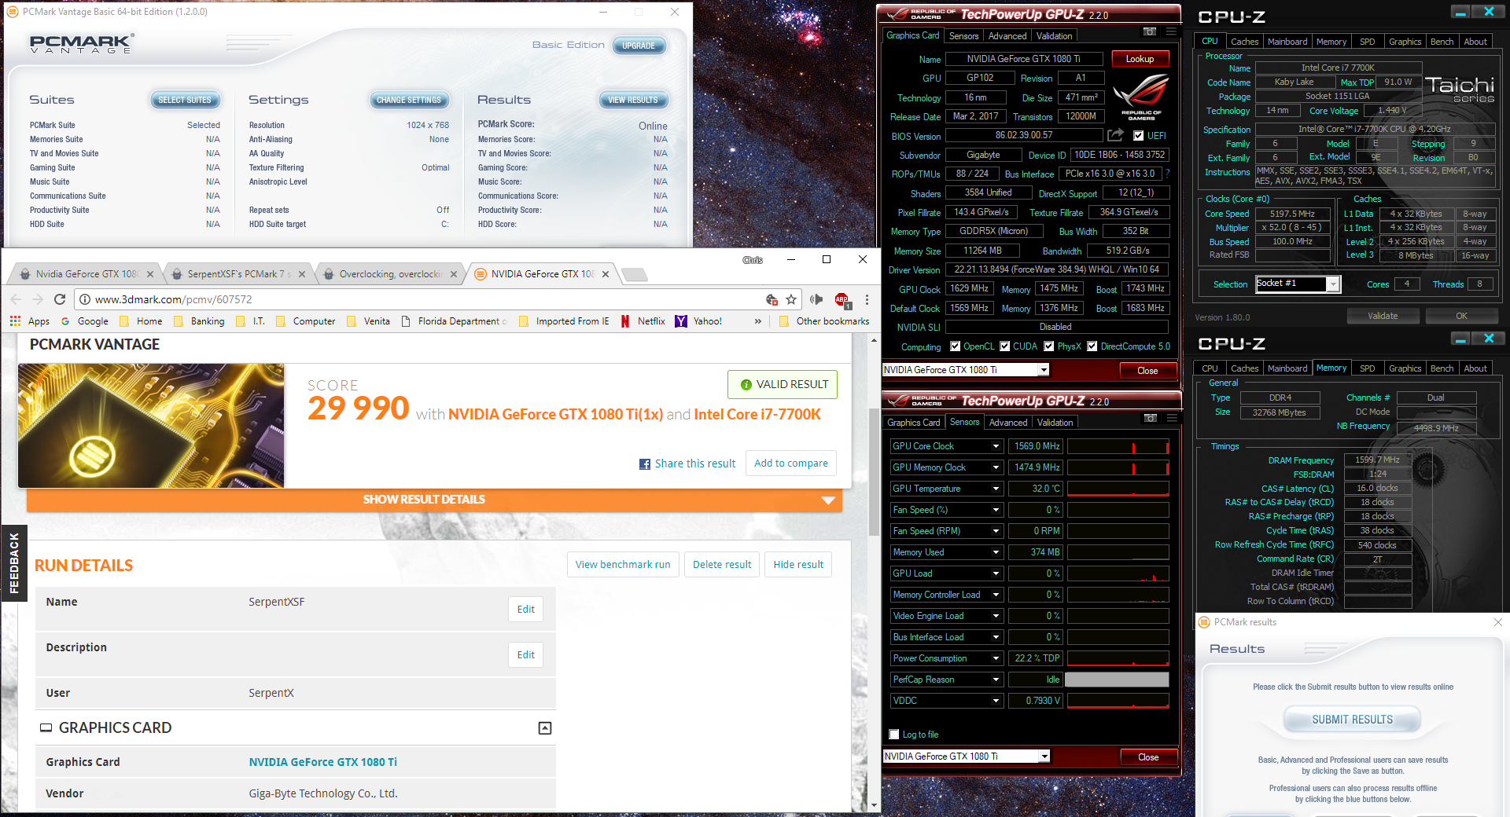Click the ROG logo in GPU-Z
The width and height of the screenshot is (1510, 817).
1141,98
